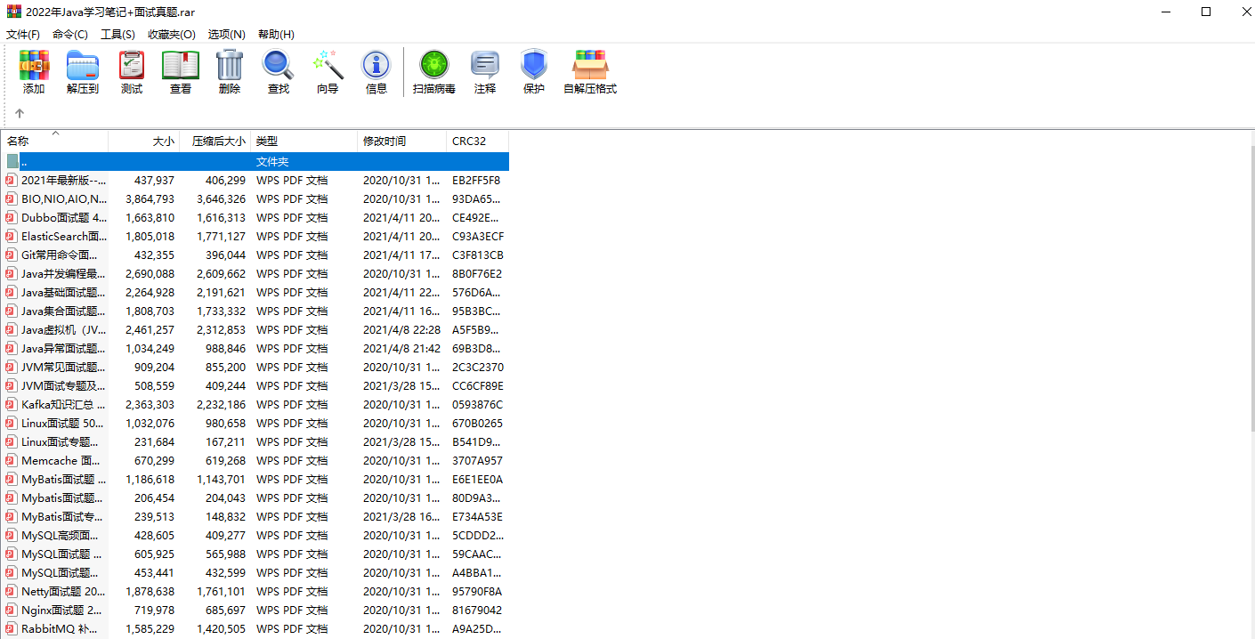Show archive 信息 info icon

click(376, 65)
